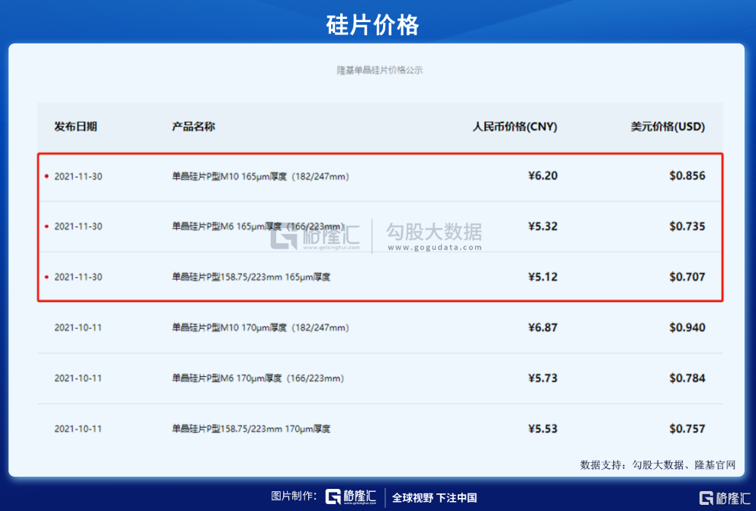Click the CNY price ¥5.12

pyautogui.click(x=543, y=277)
